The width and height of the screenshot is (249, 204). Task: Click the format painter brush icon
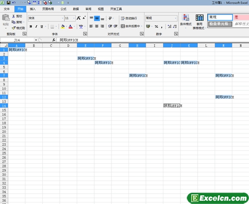coord(13,28)
